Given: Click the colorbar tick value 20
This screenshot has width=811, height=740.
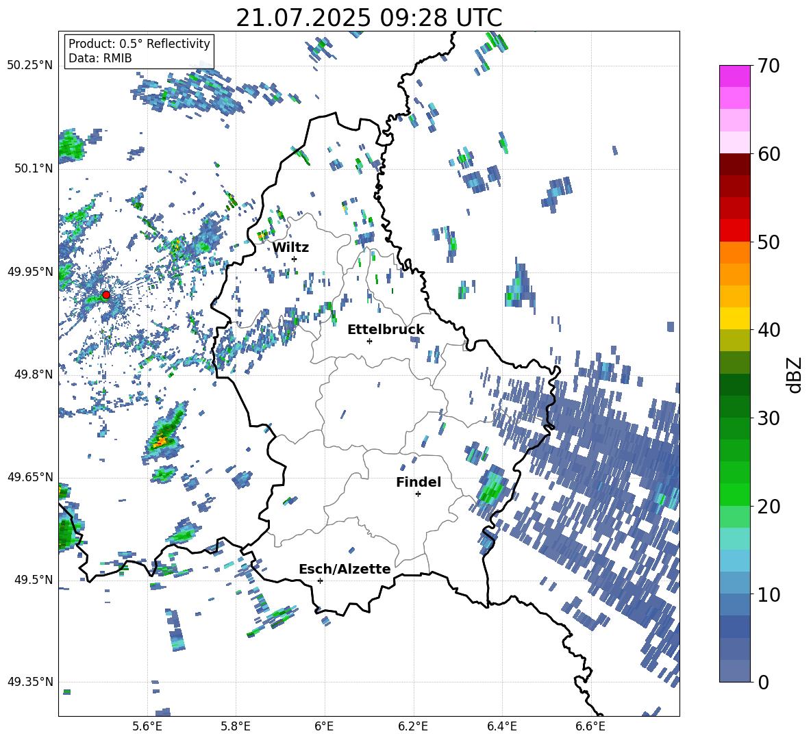Looking at the screenshot, I should [769, 506].
